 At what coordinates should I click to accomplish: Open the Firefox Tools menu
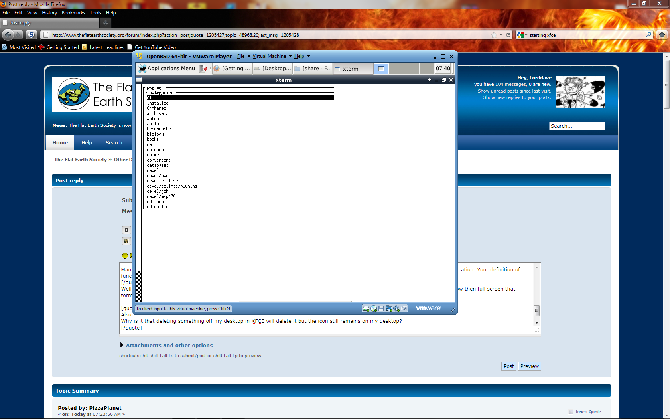click(x=95, y=13)
